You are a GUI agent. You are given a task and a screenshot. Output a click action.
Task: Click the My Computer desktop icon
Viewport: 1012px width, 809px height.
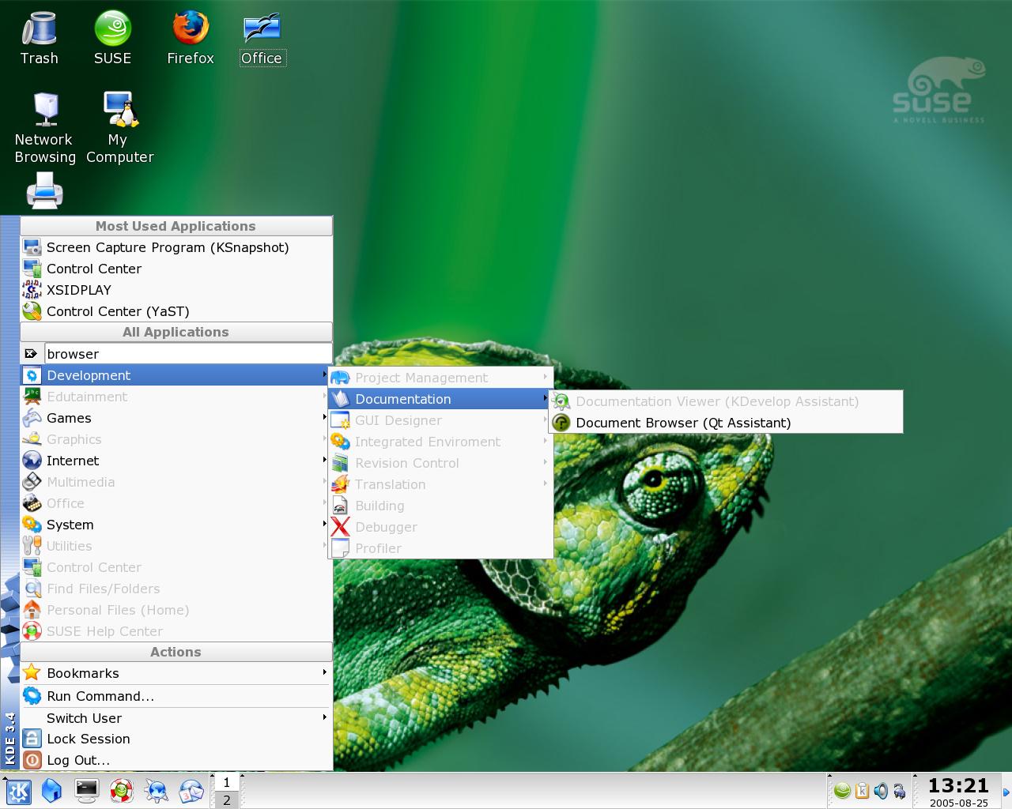click(120, 128)
